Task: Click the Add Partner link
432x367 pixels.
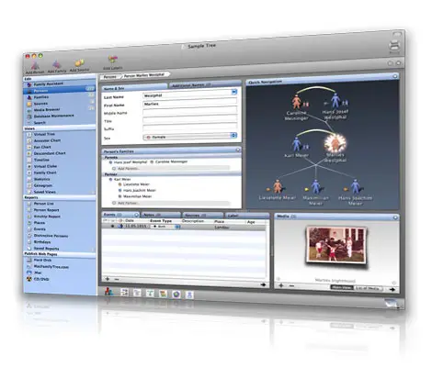Action: pos(127,203)
